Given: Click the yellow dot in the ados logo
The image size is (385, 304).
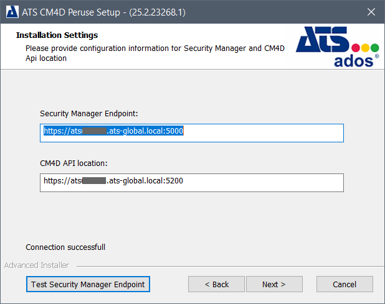Looking at the screenshot, I should click(x=366, y=48).
